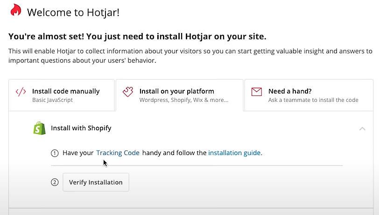This screenshot has height=215, width=379.
Task: Open the installation guide link
Action: [x=234, y=153]
